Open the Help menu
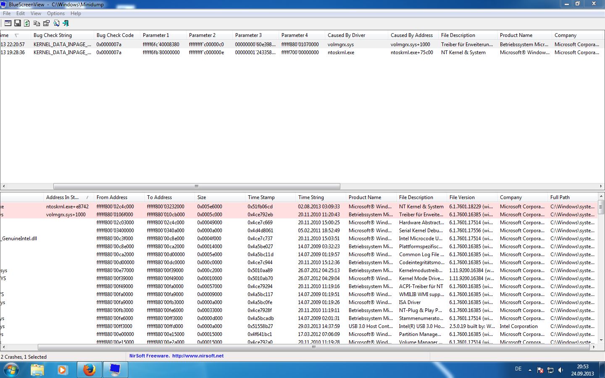This screenshot has height=378, width=605. click(x=76, y=13)
